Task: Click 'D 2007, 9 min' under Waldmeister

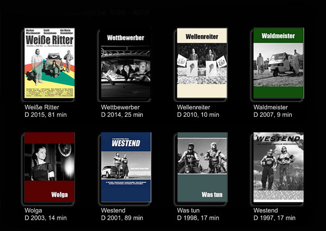Action: pyautogui.click(x=273, y=115)
